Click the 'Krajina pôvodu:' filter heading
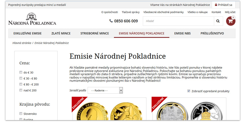Screen dimensions: 245x125 pyautogui.click(x=35, y=104)
